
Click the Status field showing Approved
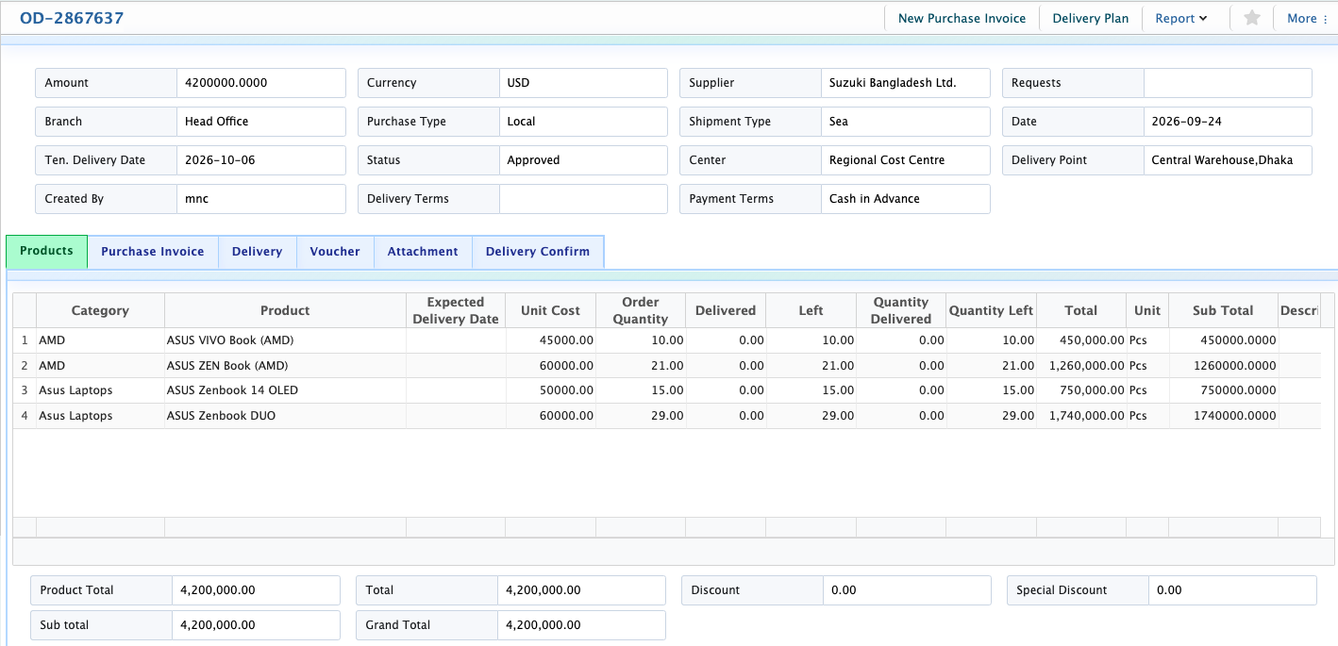[583, 160]
